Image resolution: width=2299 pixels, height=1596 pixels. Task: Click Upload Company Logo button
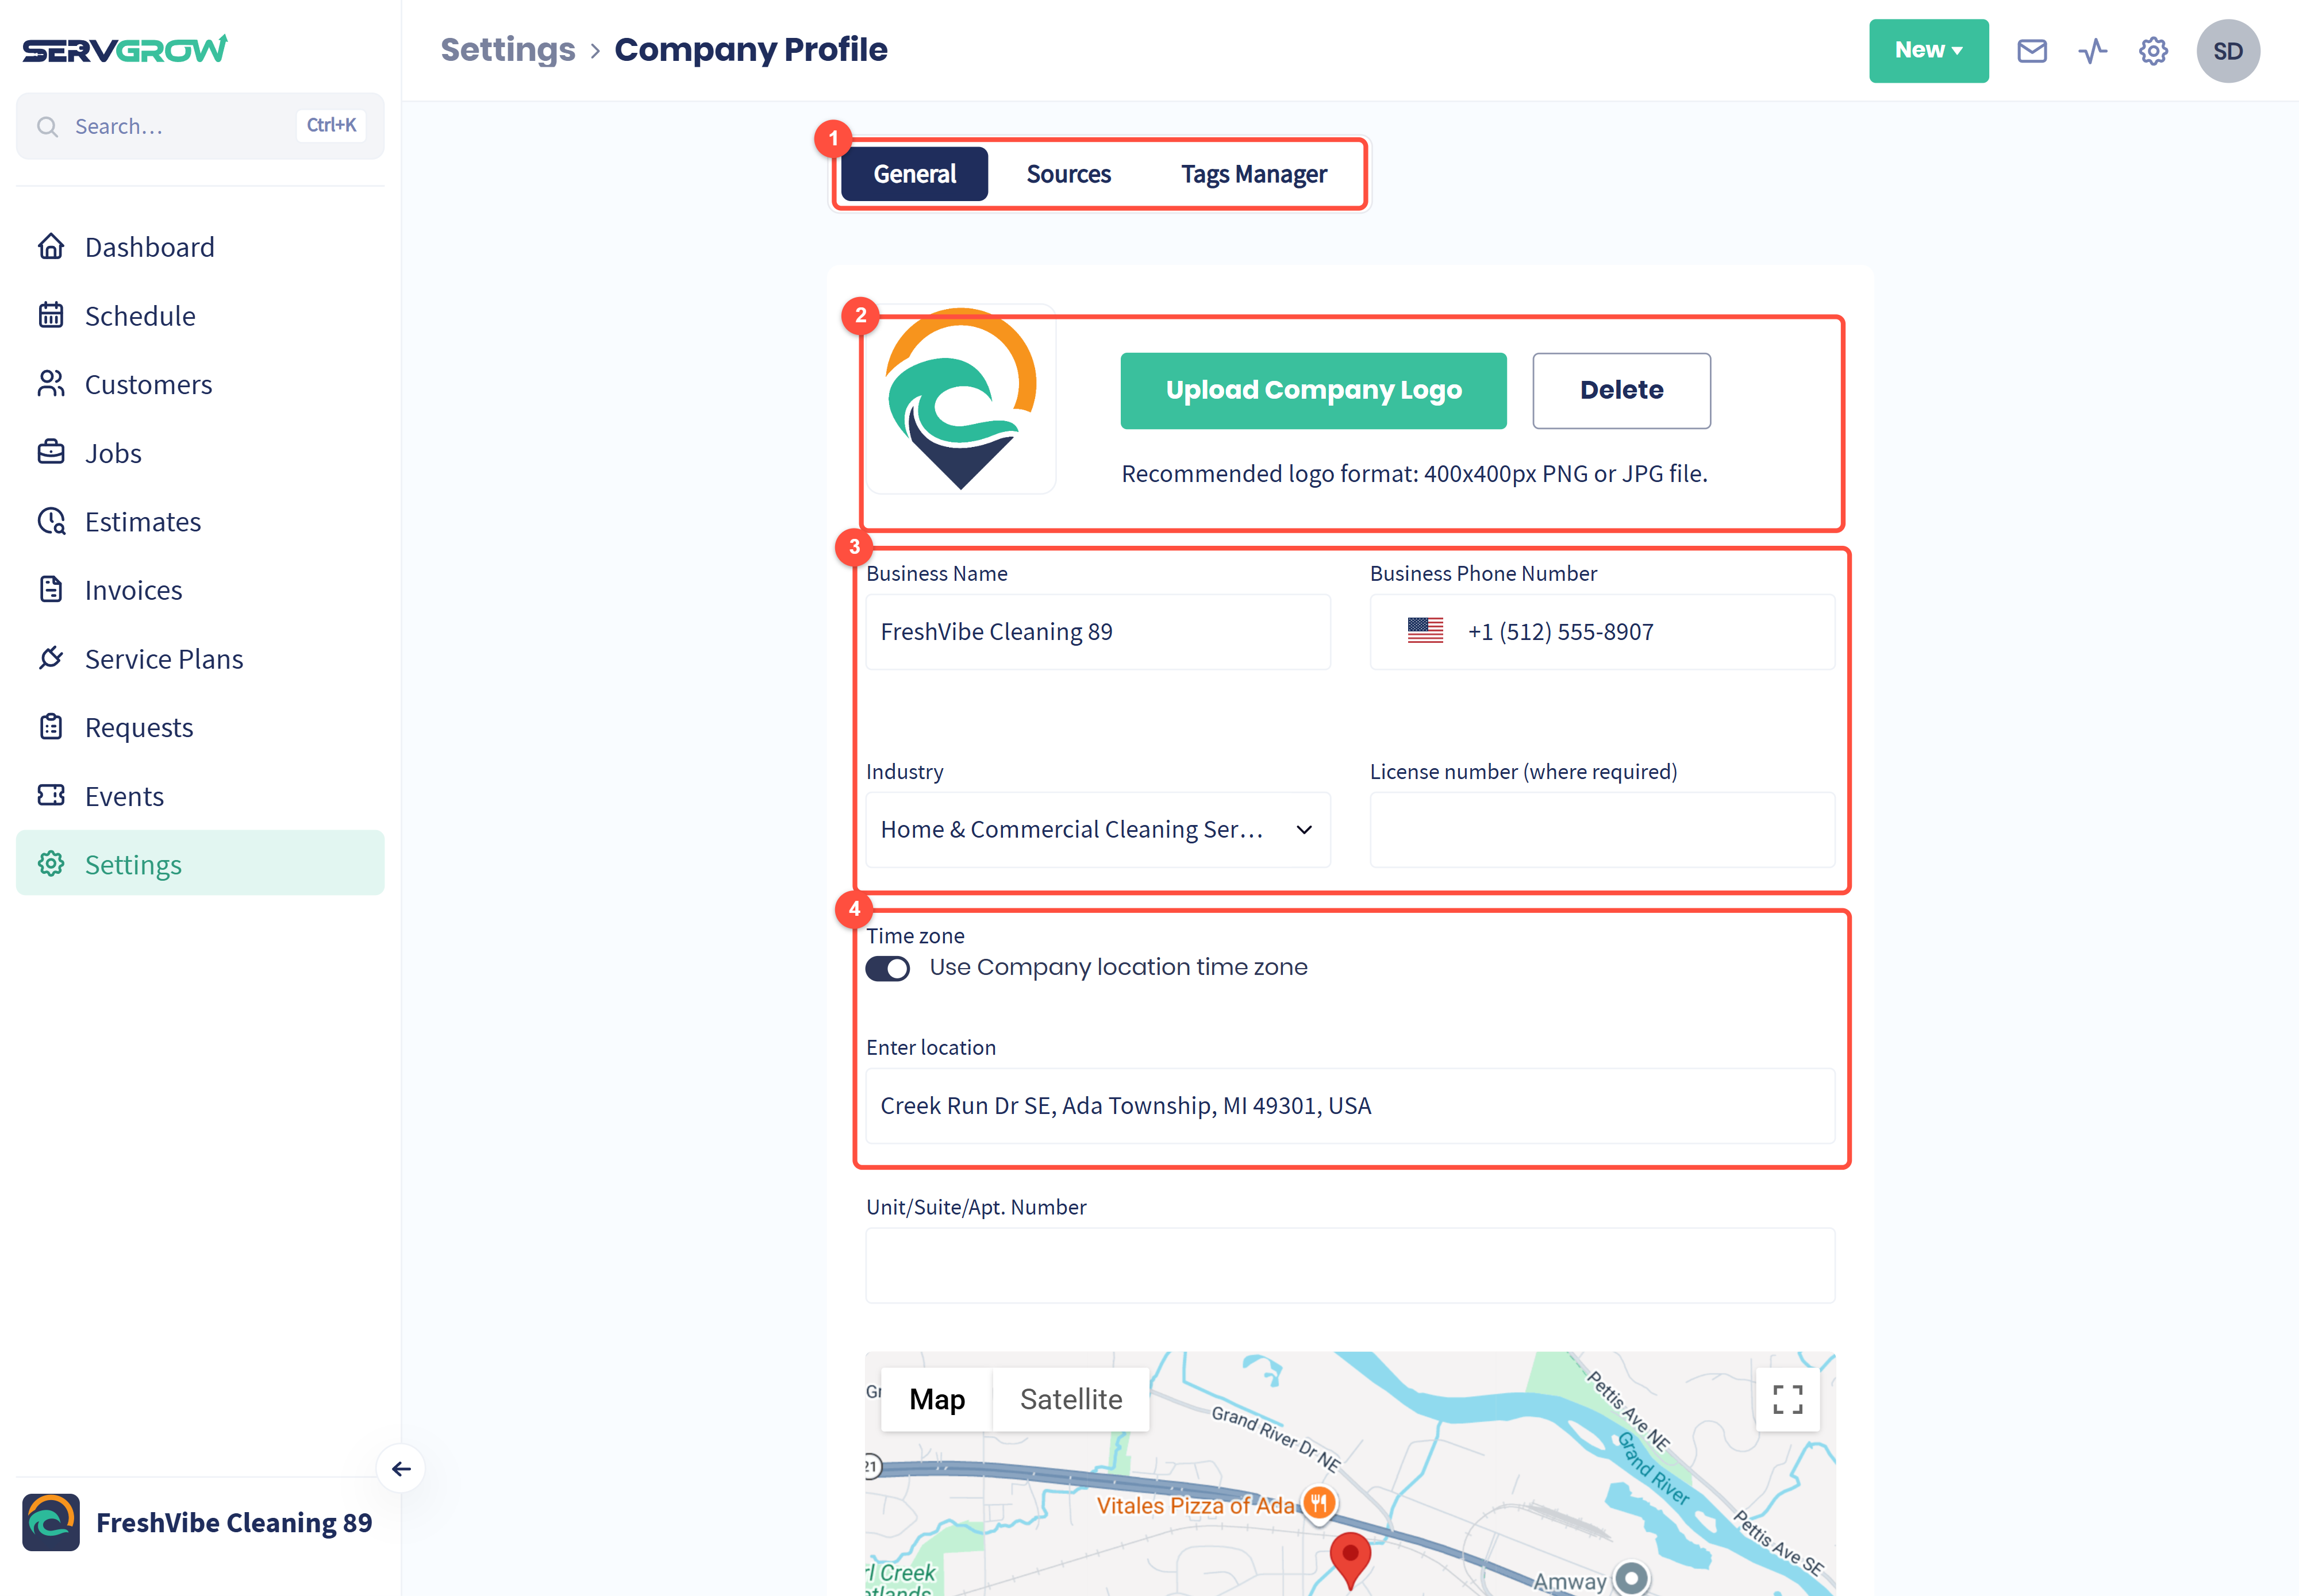tap(1313, 391)
